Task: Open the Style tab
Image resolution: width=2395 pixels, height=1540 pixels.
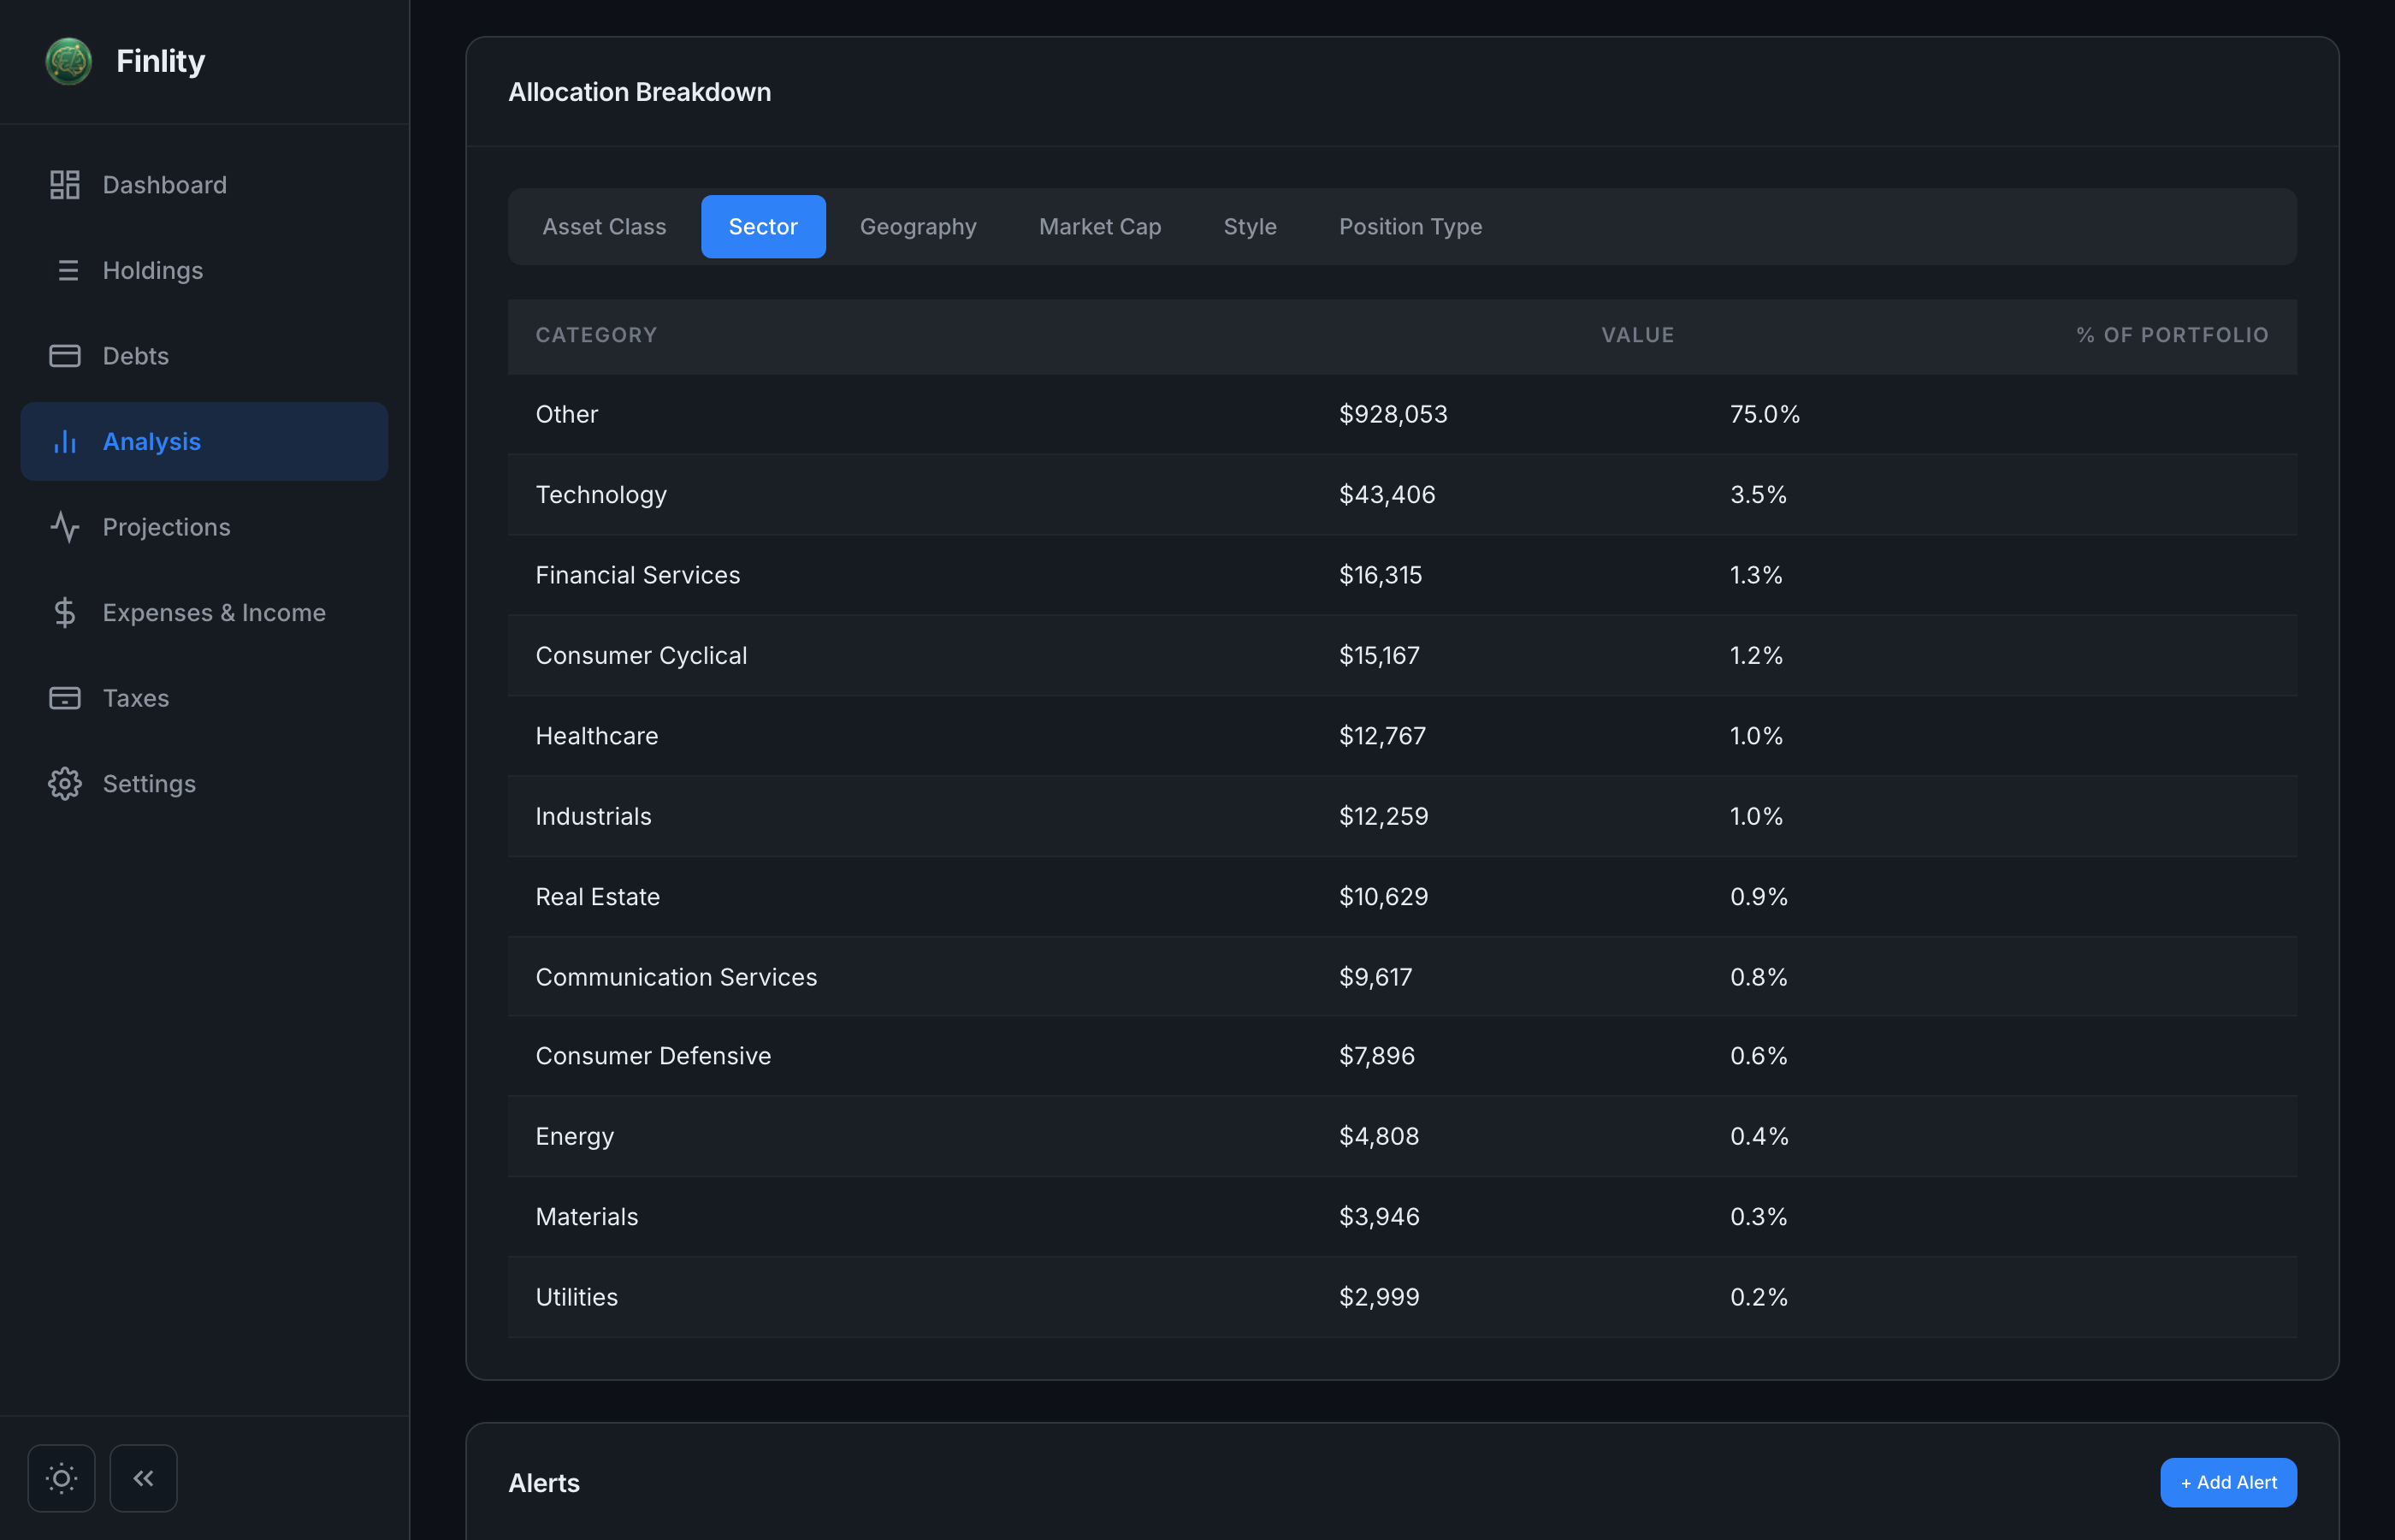Action: click(x=1250, y=227)
